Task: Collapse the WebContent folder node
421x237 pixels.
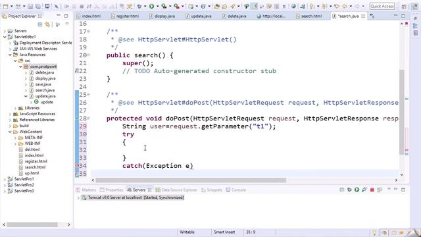Action: [10, 132]
